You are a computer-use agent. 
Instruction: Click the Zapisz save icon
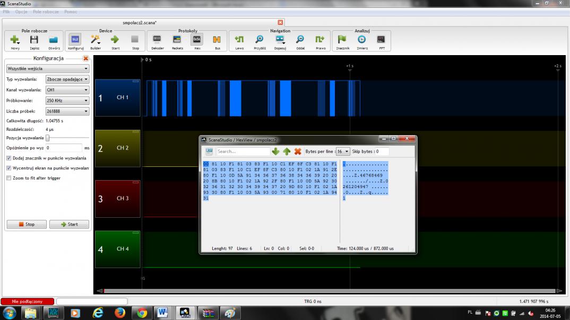tap(34, 40)
